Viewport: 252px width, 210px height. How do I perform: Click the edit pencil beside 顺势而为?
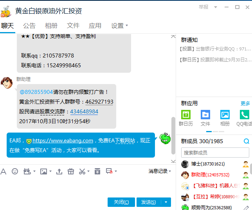246,208
